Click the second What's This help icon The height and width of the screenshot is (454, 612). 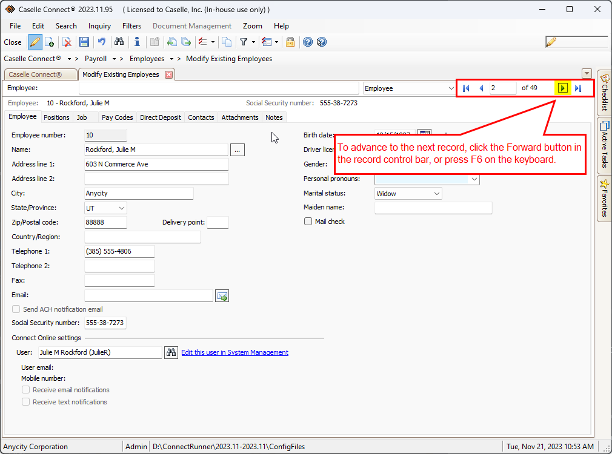pyautogui.click(x=321, y=42)
